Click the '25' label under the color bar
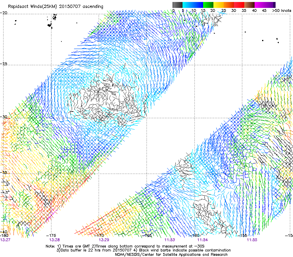 tap(224, 11)
